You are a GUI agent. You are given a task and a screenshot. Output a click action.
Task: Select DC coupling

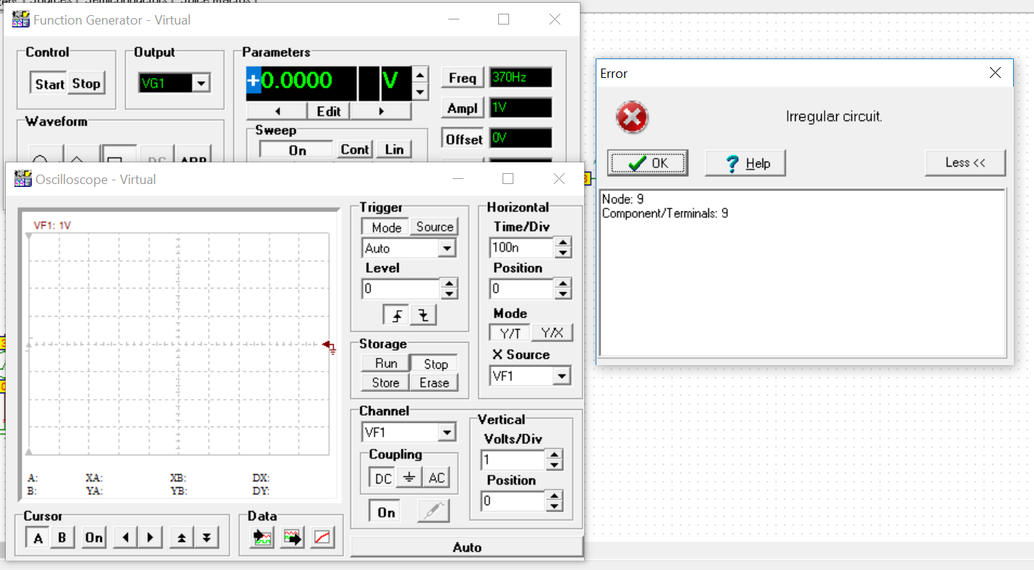(383, 478)
